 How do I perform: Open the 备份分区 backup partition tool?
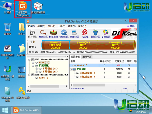[x=106, y=34]
